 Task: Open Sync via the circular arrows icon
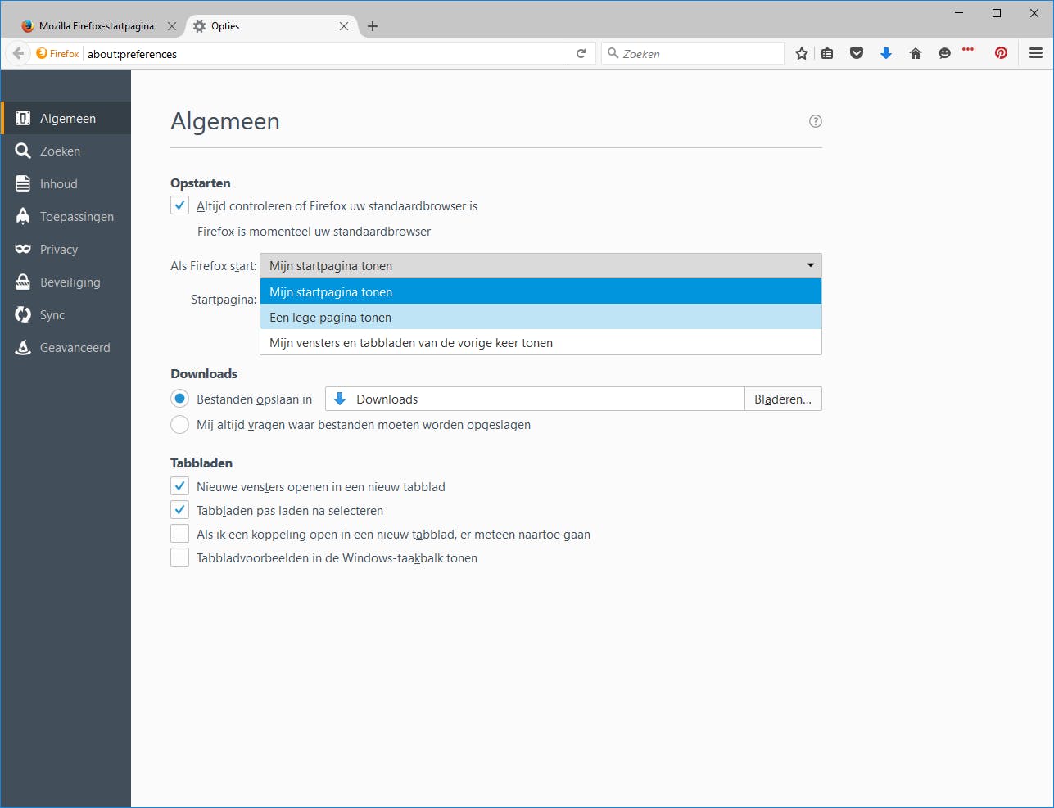click(x=23, y=315)
